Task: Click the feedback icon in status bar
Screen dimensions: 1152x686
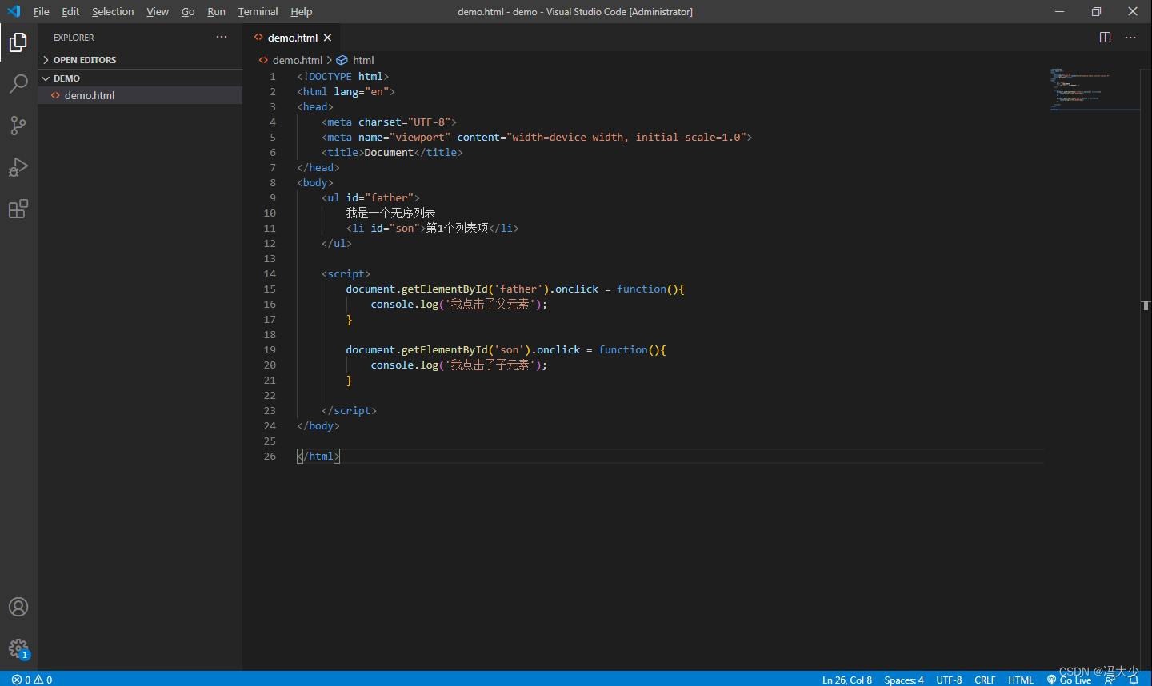Action: 1110,680
